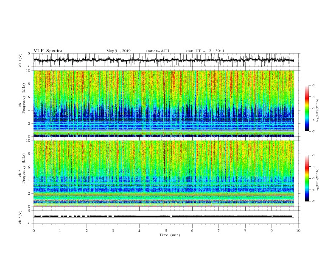Click time axis tick label "6"
336x259 pixels.
pyautogui.click(x=192, y=231)
